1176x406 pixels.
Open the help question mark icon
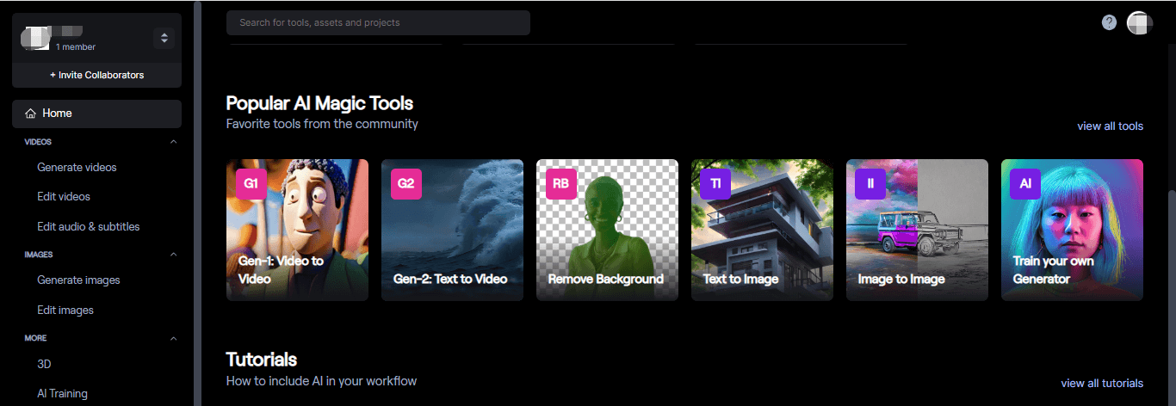pos(1109,22)
